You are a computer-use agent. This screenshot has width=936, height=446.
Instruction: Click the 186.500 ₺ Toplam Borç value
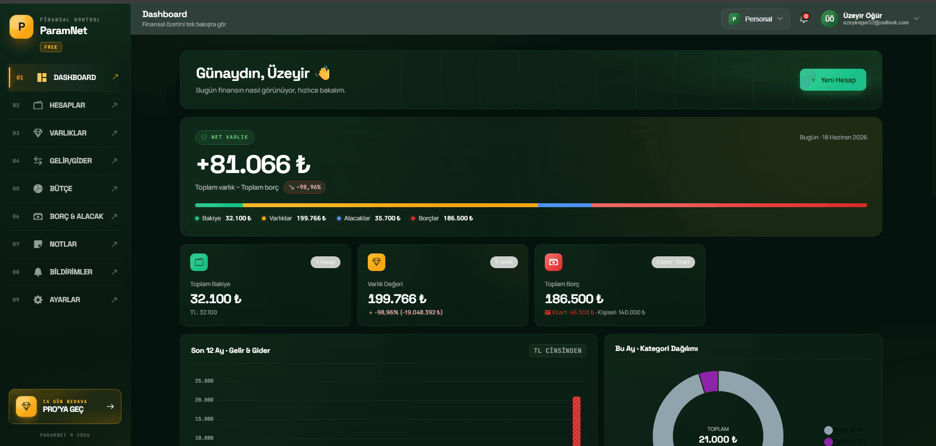574,299
